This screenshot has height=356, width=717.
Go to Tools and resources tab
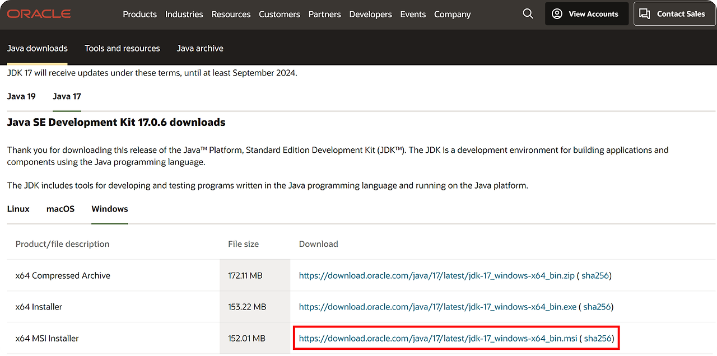pos(122,48)
